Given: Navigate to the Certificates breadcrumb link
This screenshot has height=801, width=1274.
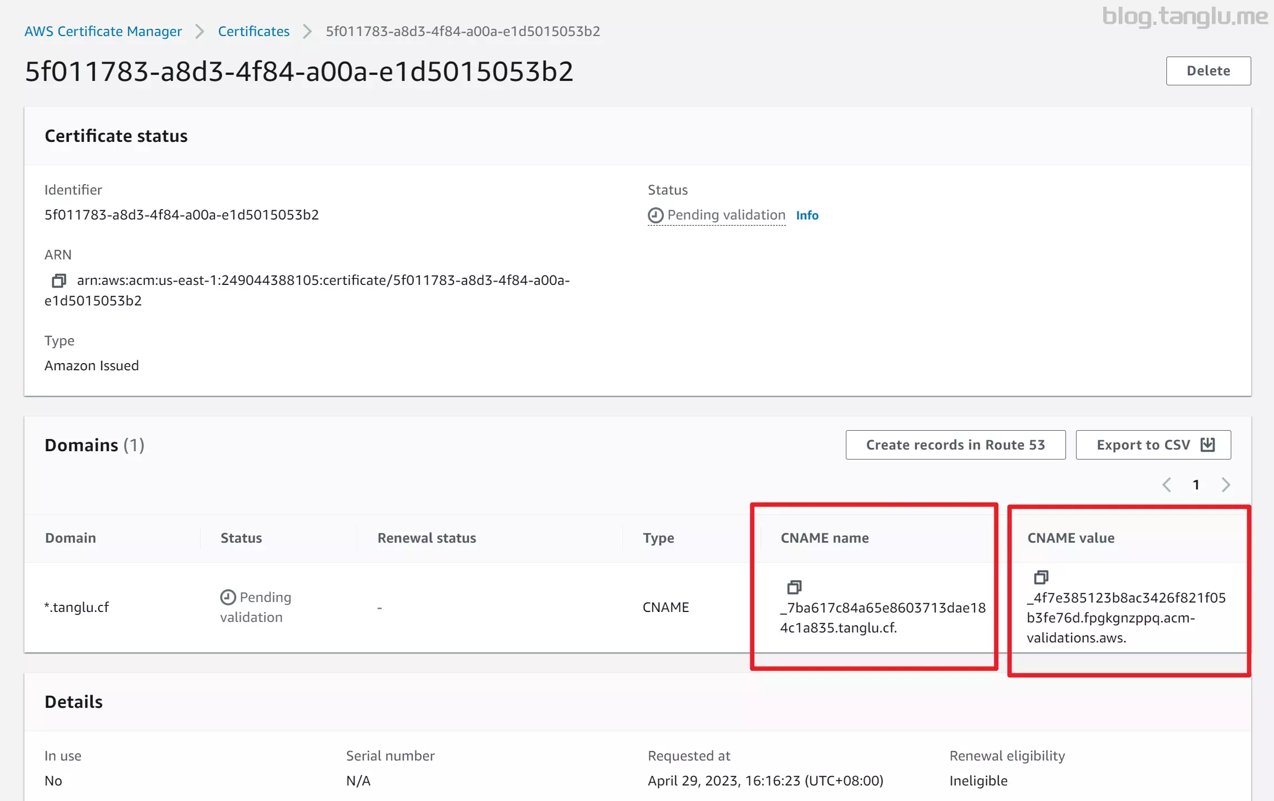Looking at the screenshot, I should point(253,31).
